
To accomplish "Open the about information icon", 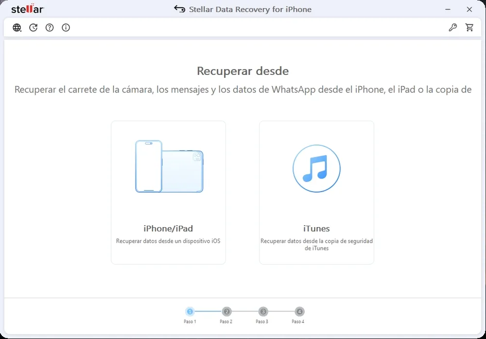I will [66, 28].
